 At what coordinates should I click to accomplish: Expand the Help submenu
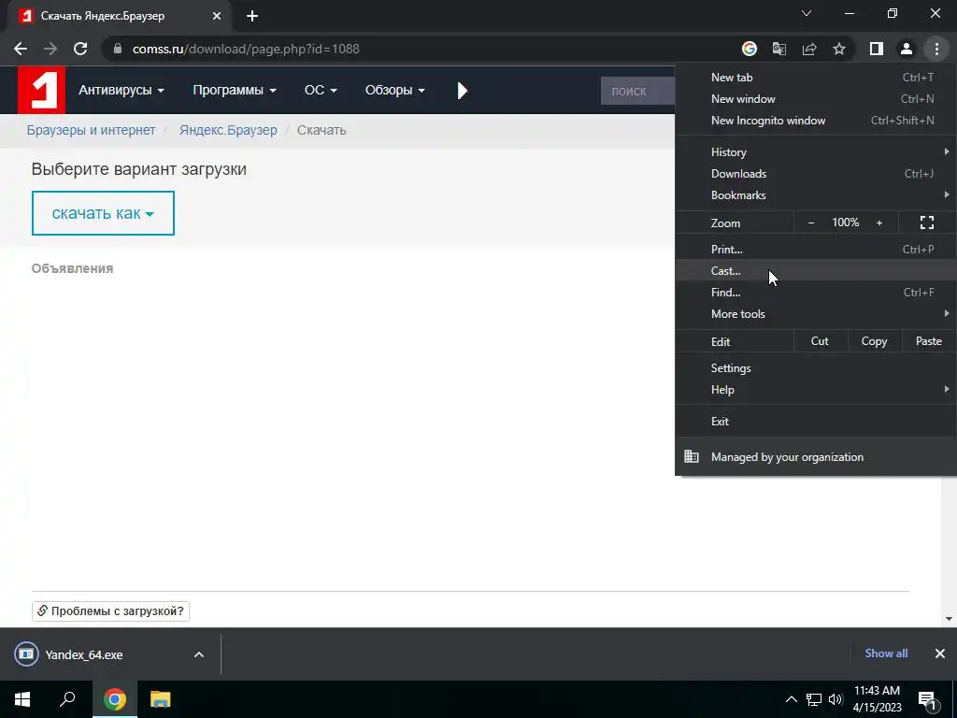click(815, 390)
